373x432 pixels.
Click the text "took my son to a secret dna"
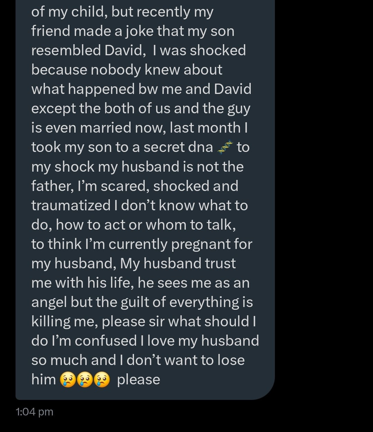(x=122, y=147)
